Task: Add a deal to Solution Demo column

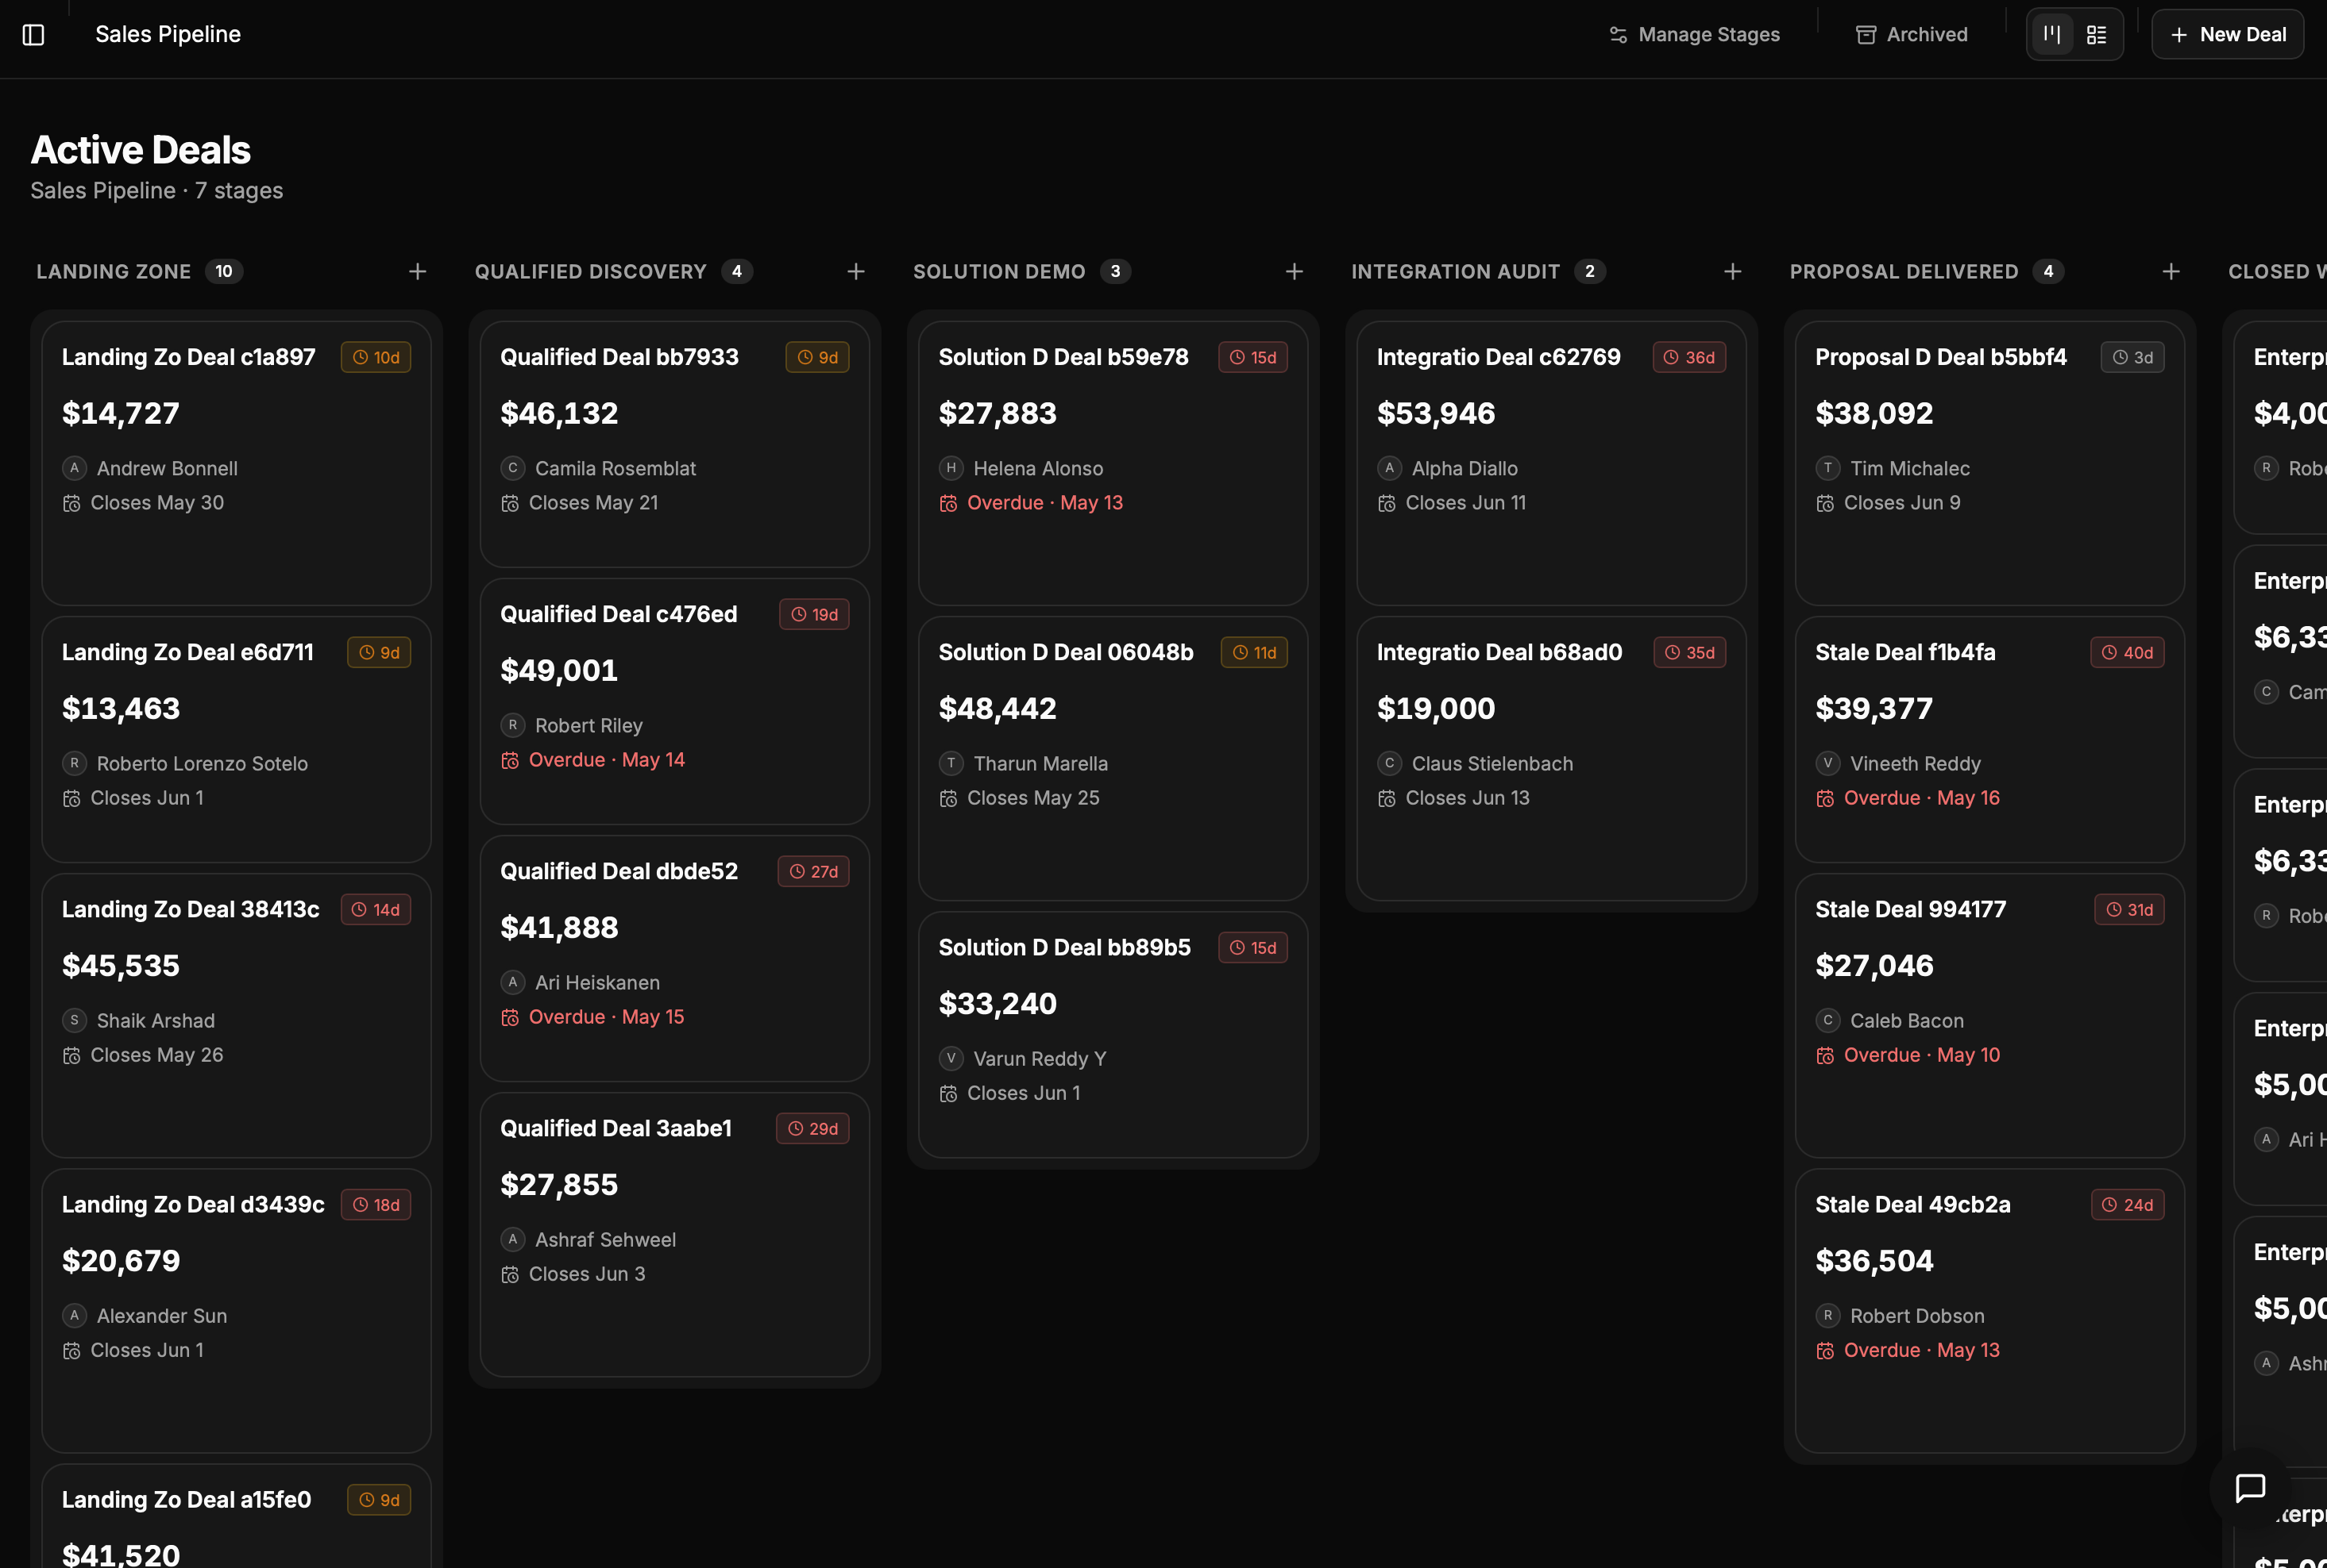Action: (1294, 272)
